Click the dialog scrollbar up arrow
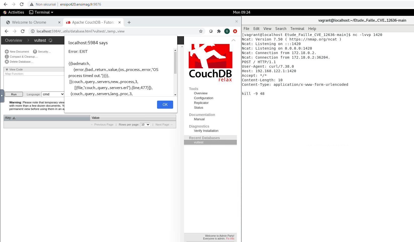The width and height of the screenshot is (414, 242). click(175, 50)
